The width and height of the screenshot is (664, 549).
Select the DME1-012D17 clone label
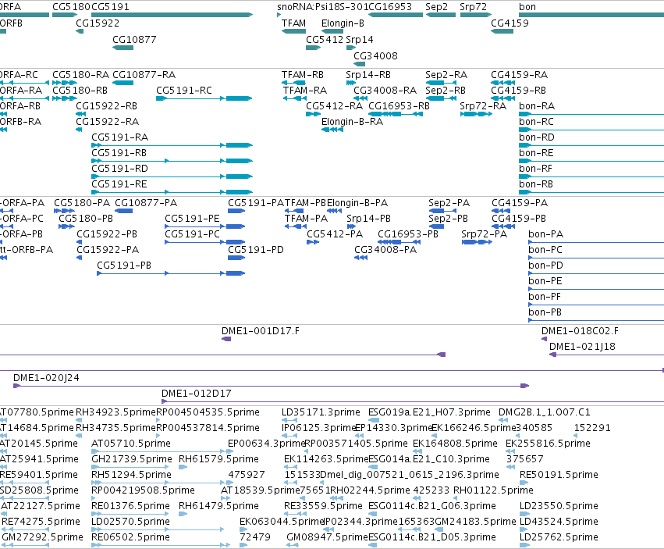coord(197,394)
